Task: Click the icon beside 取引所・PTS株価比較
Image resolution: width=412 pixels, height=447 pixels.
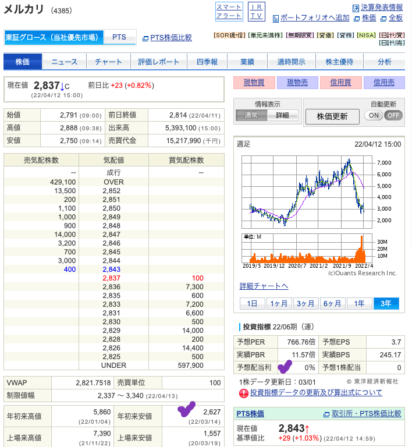Action: coord(326,414)
